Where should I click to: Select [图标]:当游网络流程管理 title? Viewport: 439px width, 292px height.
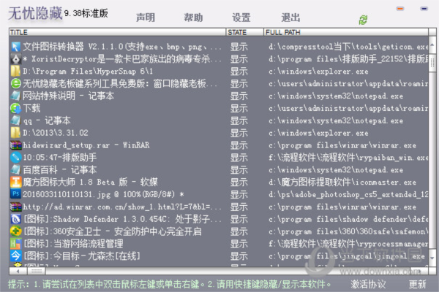click(73, 243)
